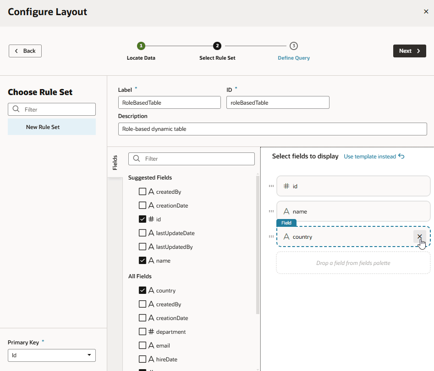Click step 2 Select Rule Set circle
Image resolution: width=434 pixels, height=371 pixels.
(x=217, y=46)
